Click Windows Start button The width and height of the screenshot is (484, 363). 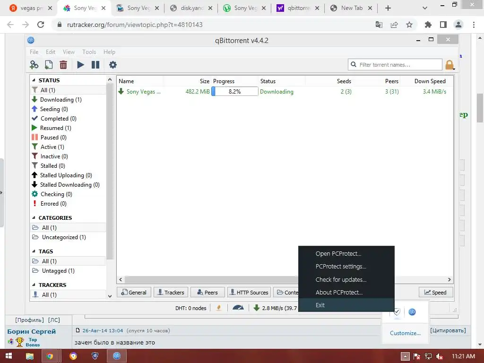[9, 356]
